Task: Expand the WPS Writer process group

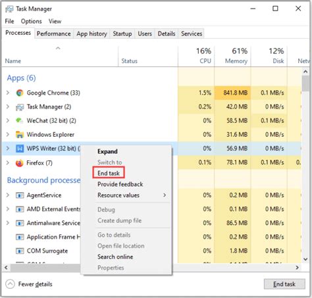Action: [8, 149]
